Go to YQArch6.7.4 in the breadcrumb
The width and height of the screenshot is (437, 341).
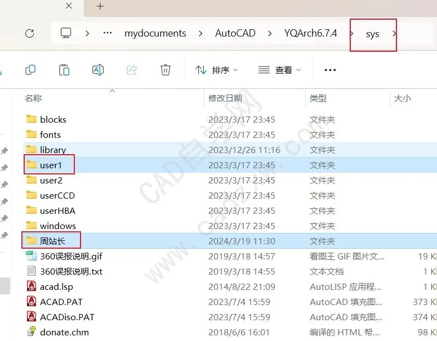coord(310,33)
